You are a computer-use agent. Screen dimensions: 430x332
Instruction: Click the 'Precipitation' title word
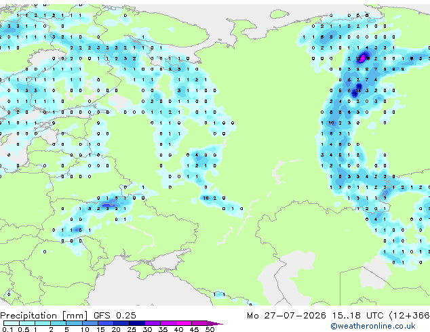coord(28,316)
